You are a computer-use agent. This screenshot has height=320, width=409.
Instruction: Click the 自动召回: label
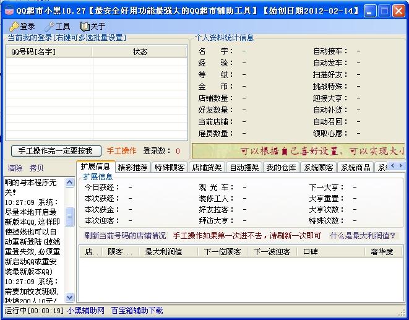330,122
